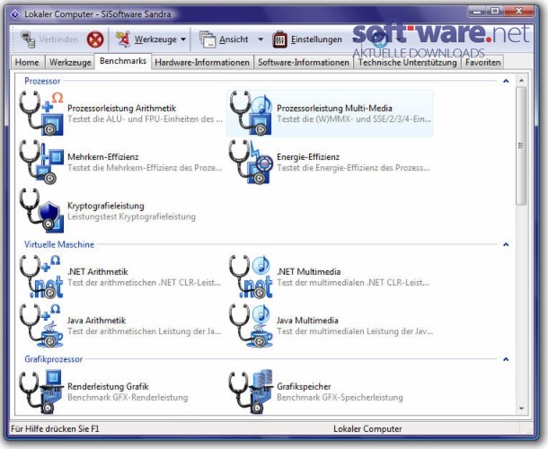Click status bar 'Für Hilfe drücken Sie F1'
Image resolution: width=548 pixels, height=449 pixels.
(55, 428)
